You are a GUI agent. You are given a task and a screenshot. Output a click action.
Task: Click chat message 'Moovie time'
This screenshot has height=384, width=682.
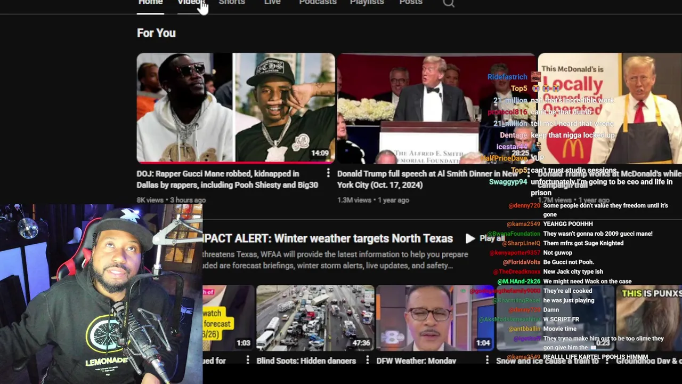tap(559, 329)
